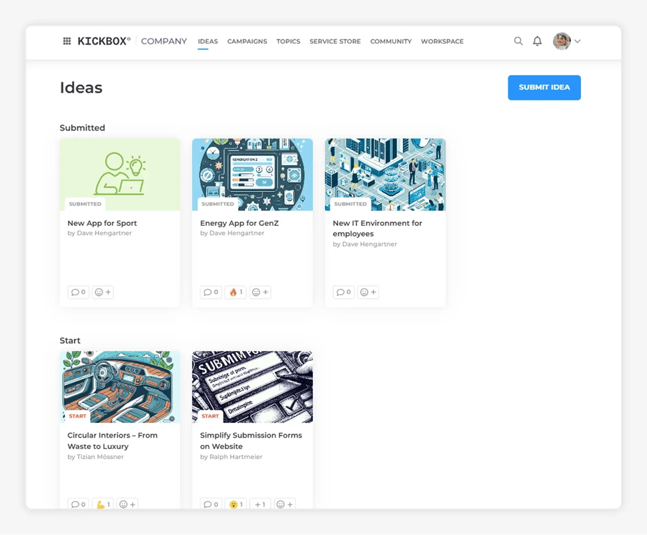Image resolution: width=647 pixels, height=535 pixels.
Task: Add a reaction to New IT Environment card
Action: pos(368,292)
